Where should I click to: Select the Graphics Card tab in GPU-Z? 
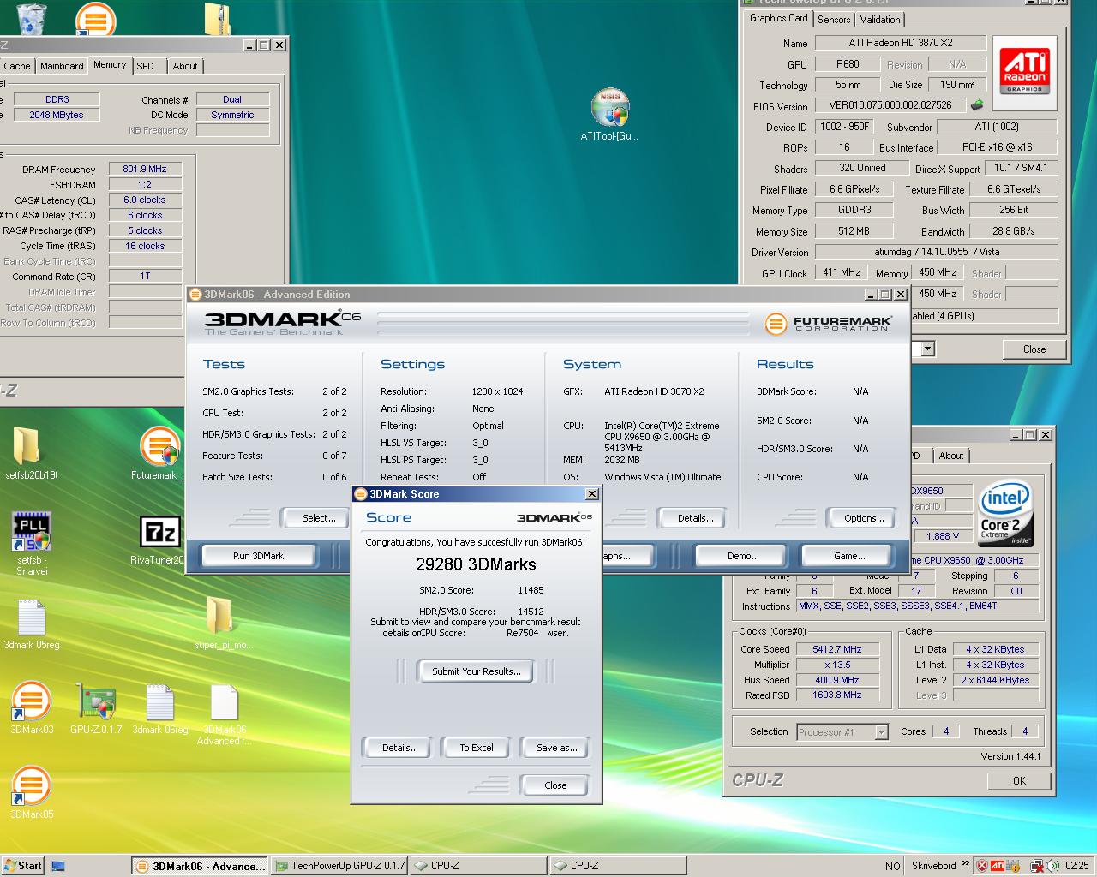click(x=778, y=18)
